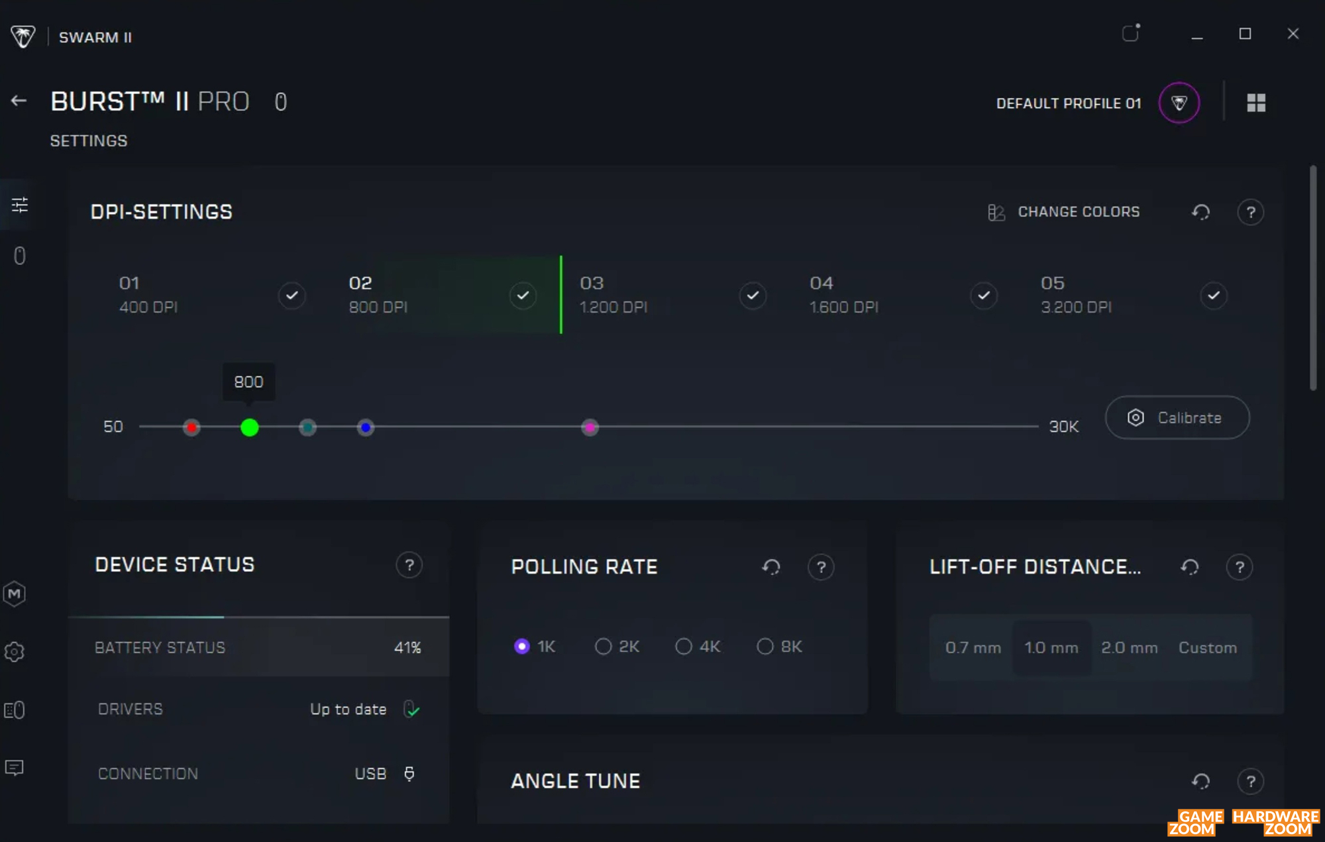Select Custom lift-off distance option
This screenshot has height=842, width=1325.
point(1207,648)
